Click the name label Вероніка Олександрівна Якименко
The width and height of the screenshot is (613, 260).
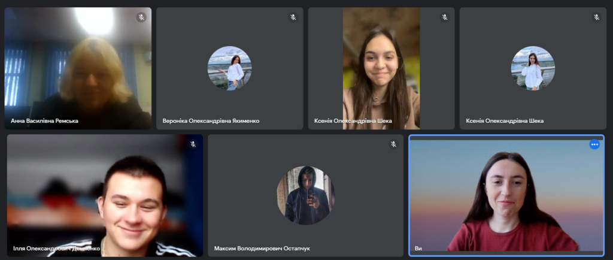pyautogui.click(x=211, y=121)
